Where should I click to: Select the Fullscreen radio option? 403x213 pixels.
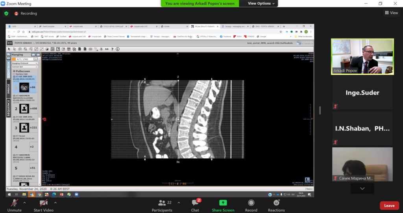pyautogui.click(x=14, y=71)
